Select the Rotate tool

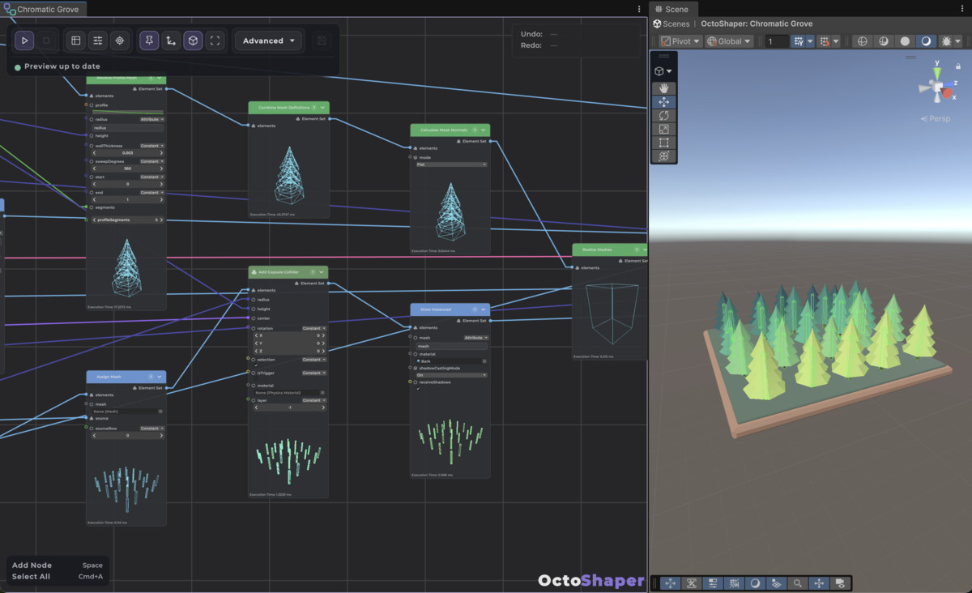point(664,116)
